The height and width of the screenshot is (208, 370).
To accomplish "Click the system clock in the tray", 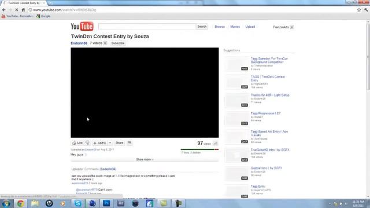I will [x=358, y=203].
